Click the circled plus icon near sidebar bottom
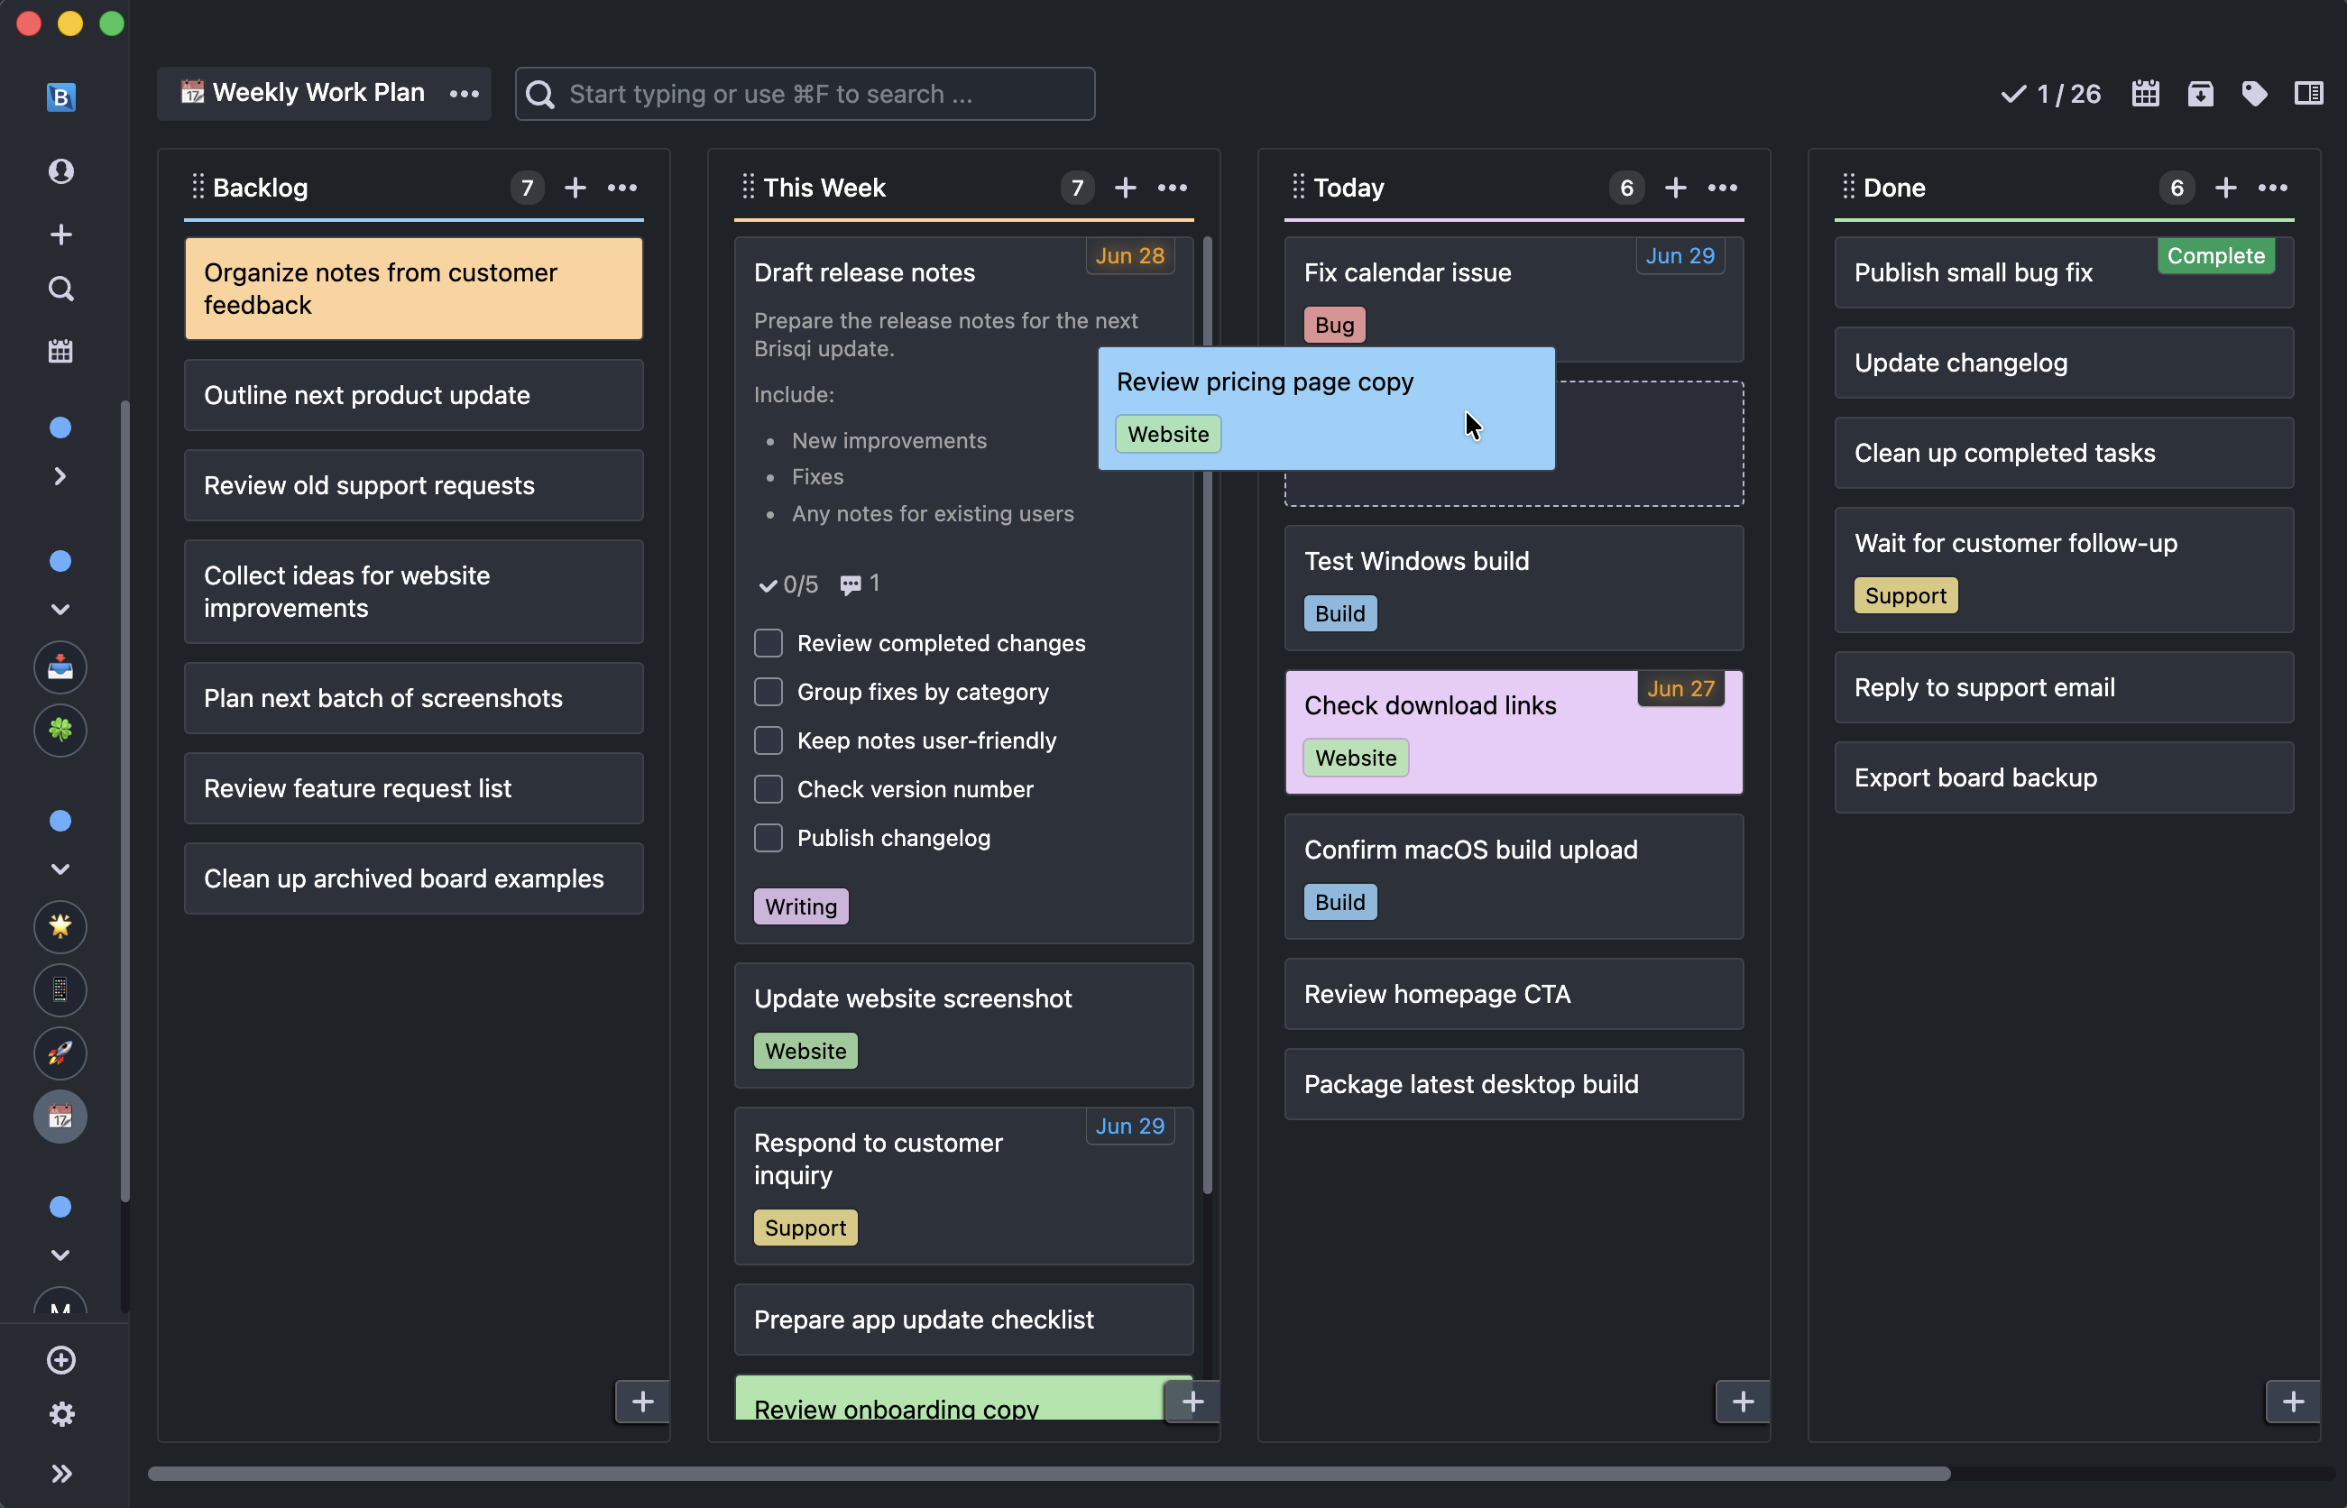 60,1360
